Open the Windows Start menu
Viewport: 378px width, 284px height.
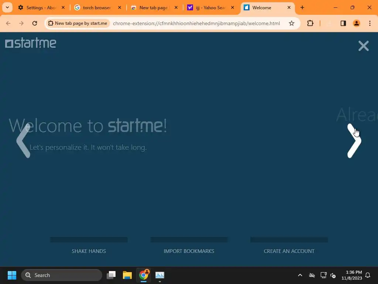(12, 275)
